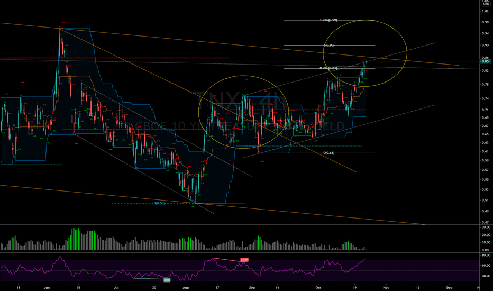493x291 pixels.
Task: Click the USD currency button on price axis
Action: [x=486, y=4]
